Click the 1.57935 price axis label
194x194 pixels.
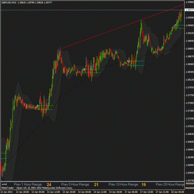click(x=190, y=88)
